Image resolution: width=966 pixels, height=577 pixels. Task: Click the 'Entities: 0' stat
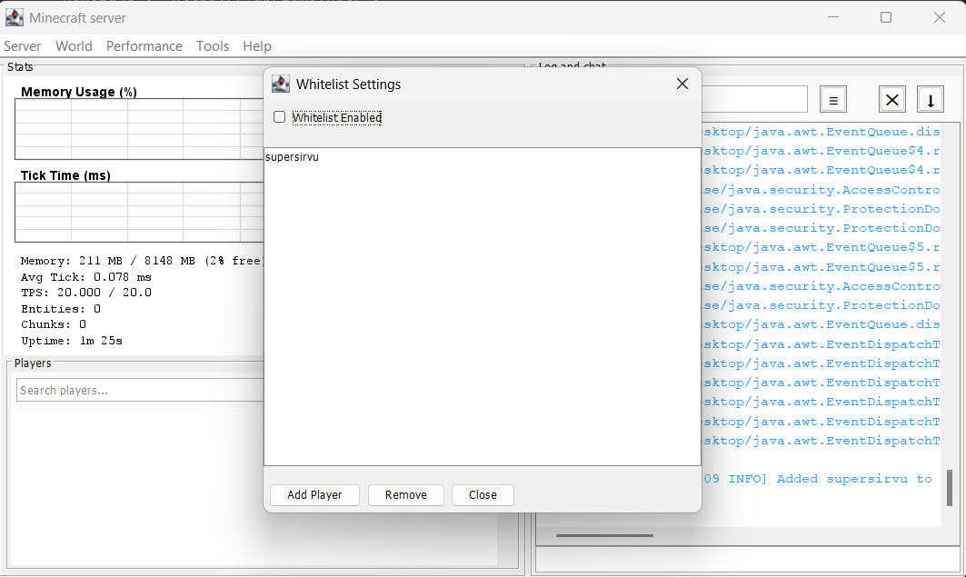click(61, 309)
